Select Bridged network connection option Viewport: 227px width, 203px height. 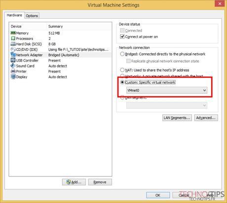(122, 54)
